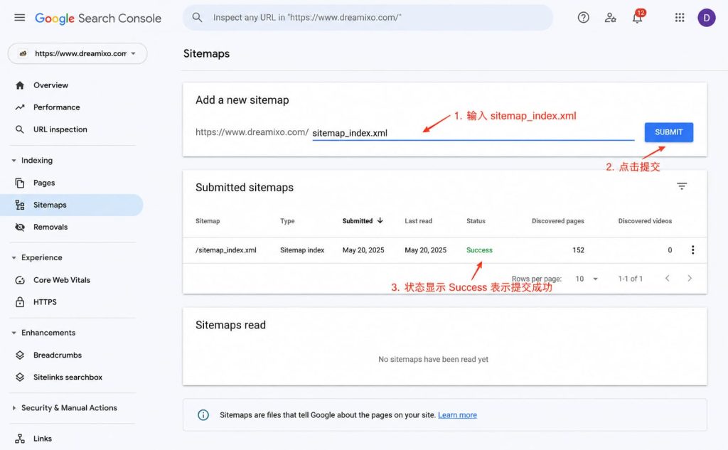Collapse the Indexing section
The height and width of the screenshot is (450, 728).
14,161
